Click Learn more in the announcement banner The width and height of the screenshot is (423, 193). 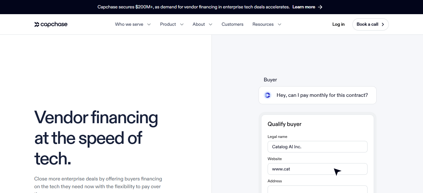pyautogui.click(x=304, y=7)
